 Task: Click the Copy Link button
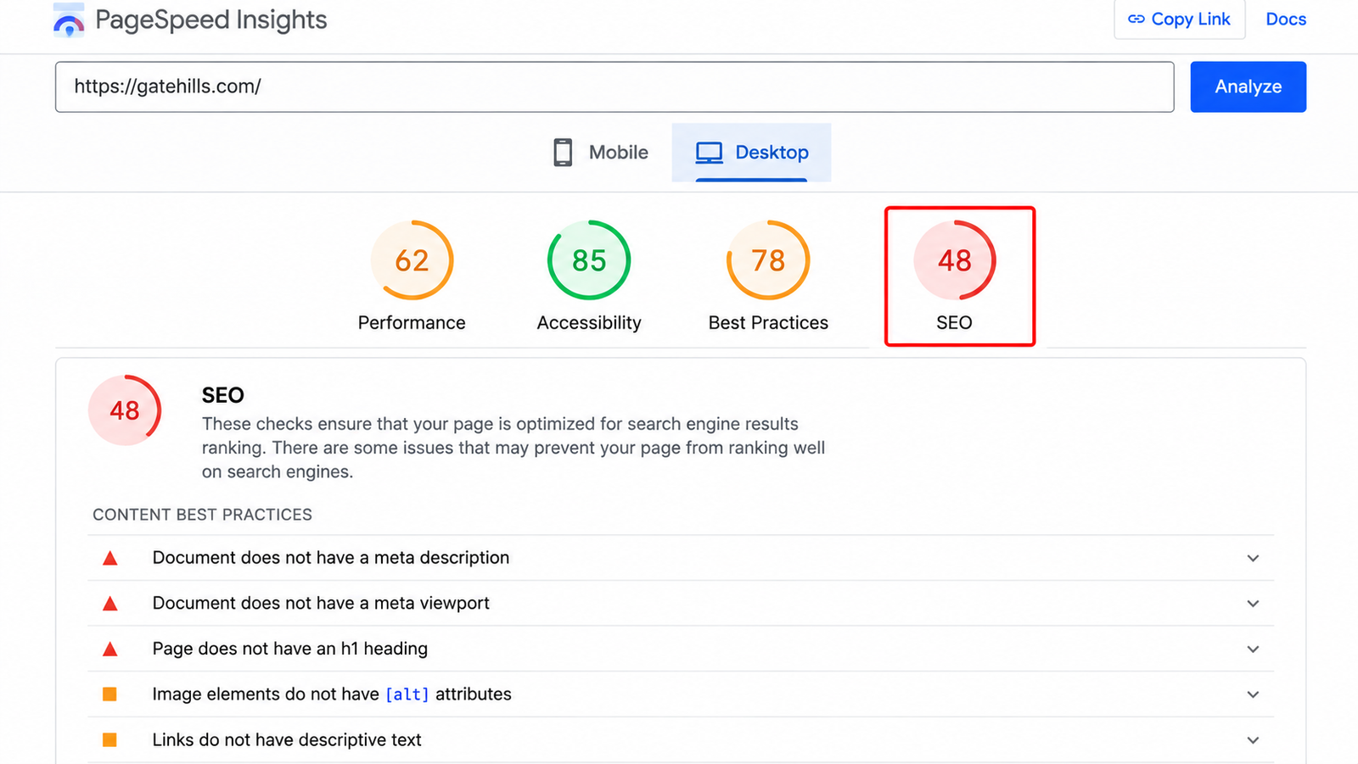click(1179, 20)
